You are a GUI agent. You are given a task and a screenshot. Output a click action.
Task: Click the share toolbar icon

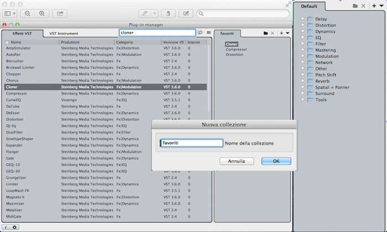pyautogui.click(x=60, y=14)
